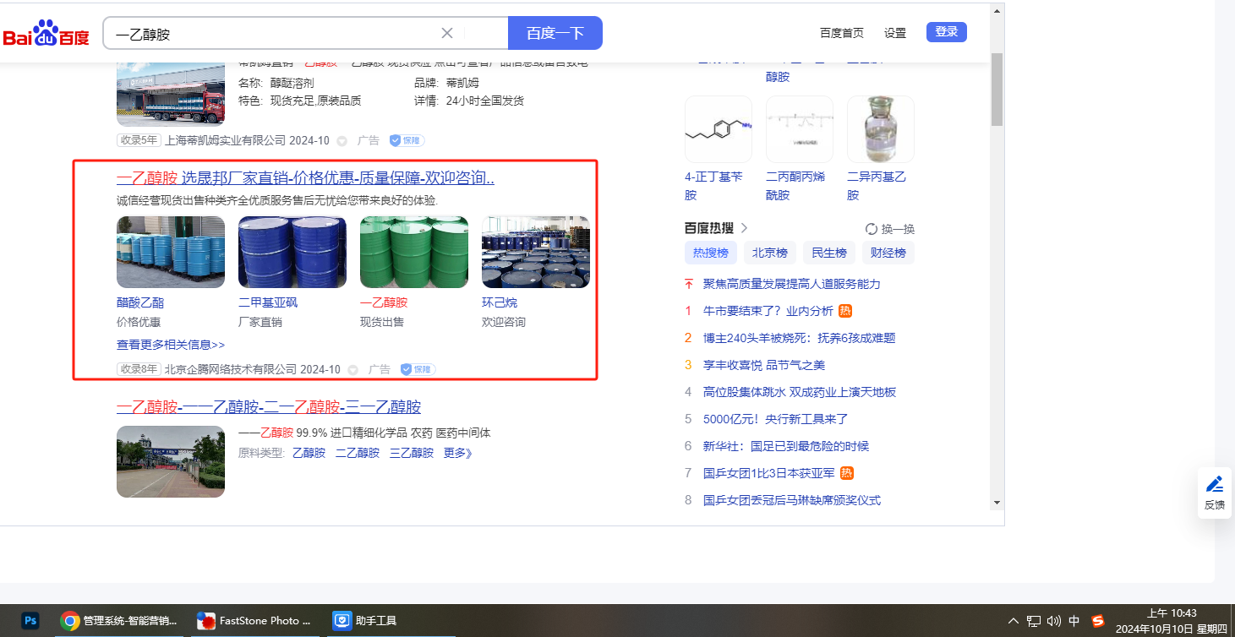Click the 北京企腾网络技术有限公司 source text

(x=231, y=369)
